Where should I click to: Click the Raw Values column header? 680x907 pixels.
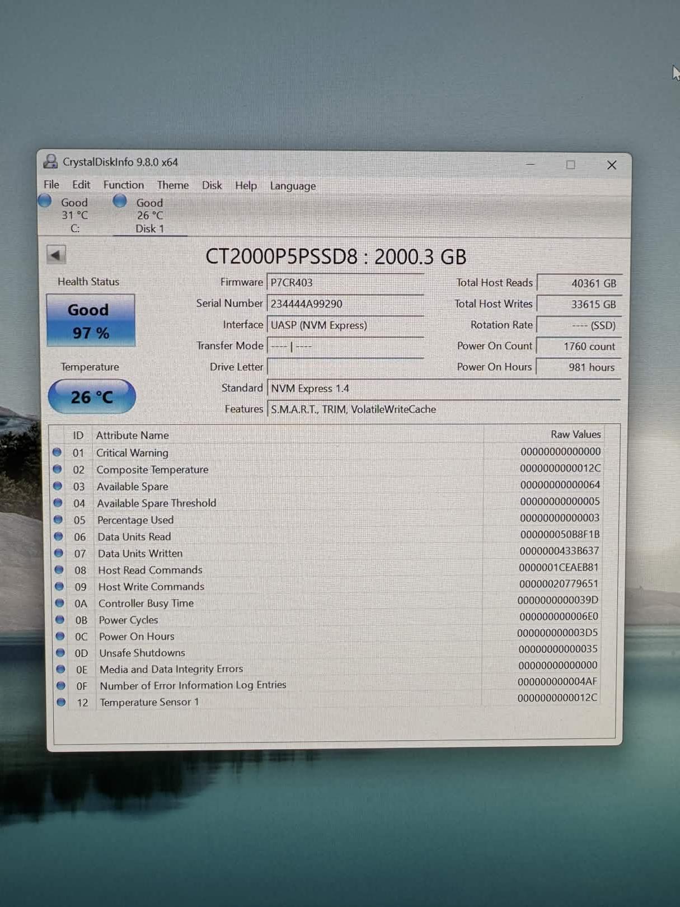575,434
